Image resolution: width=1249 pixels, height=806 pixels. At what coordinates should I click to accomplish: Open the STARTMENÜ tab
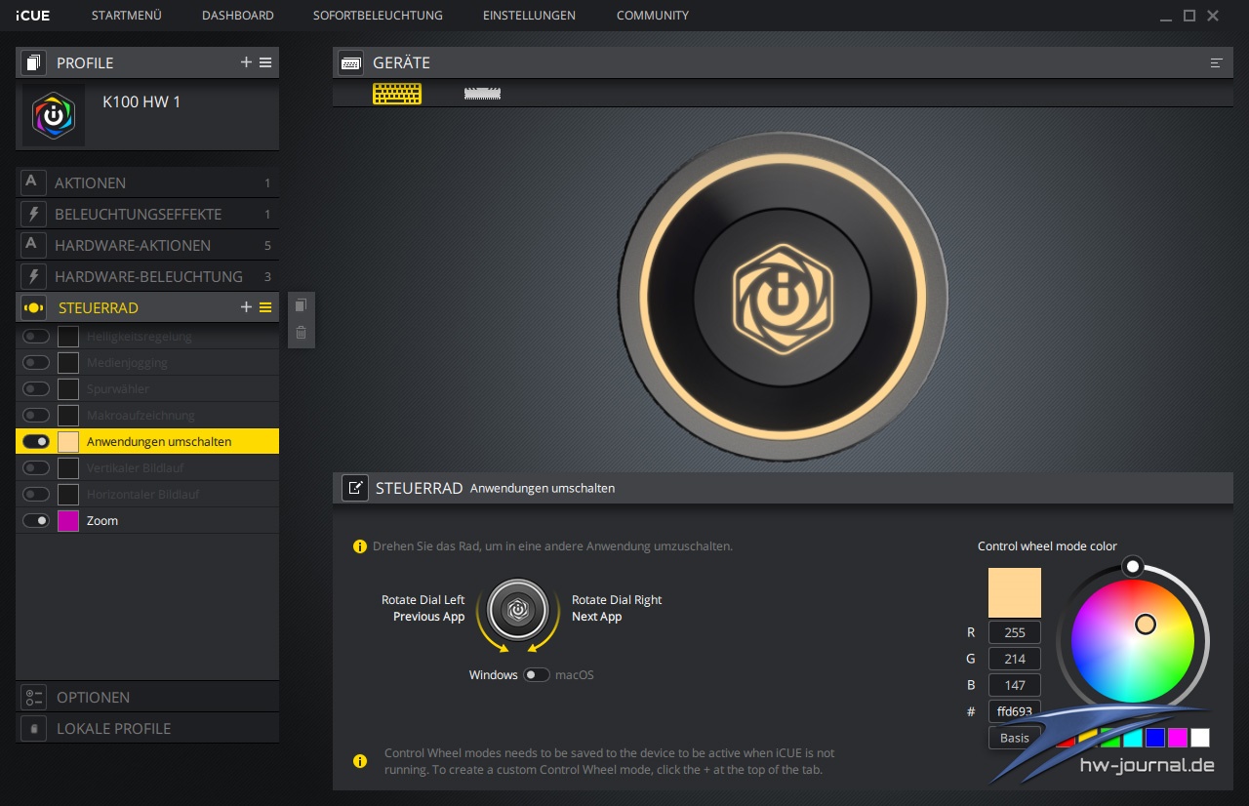pos(127,16)
